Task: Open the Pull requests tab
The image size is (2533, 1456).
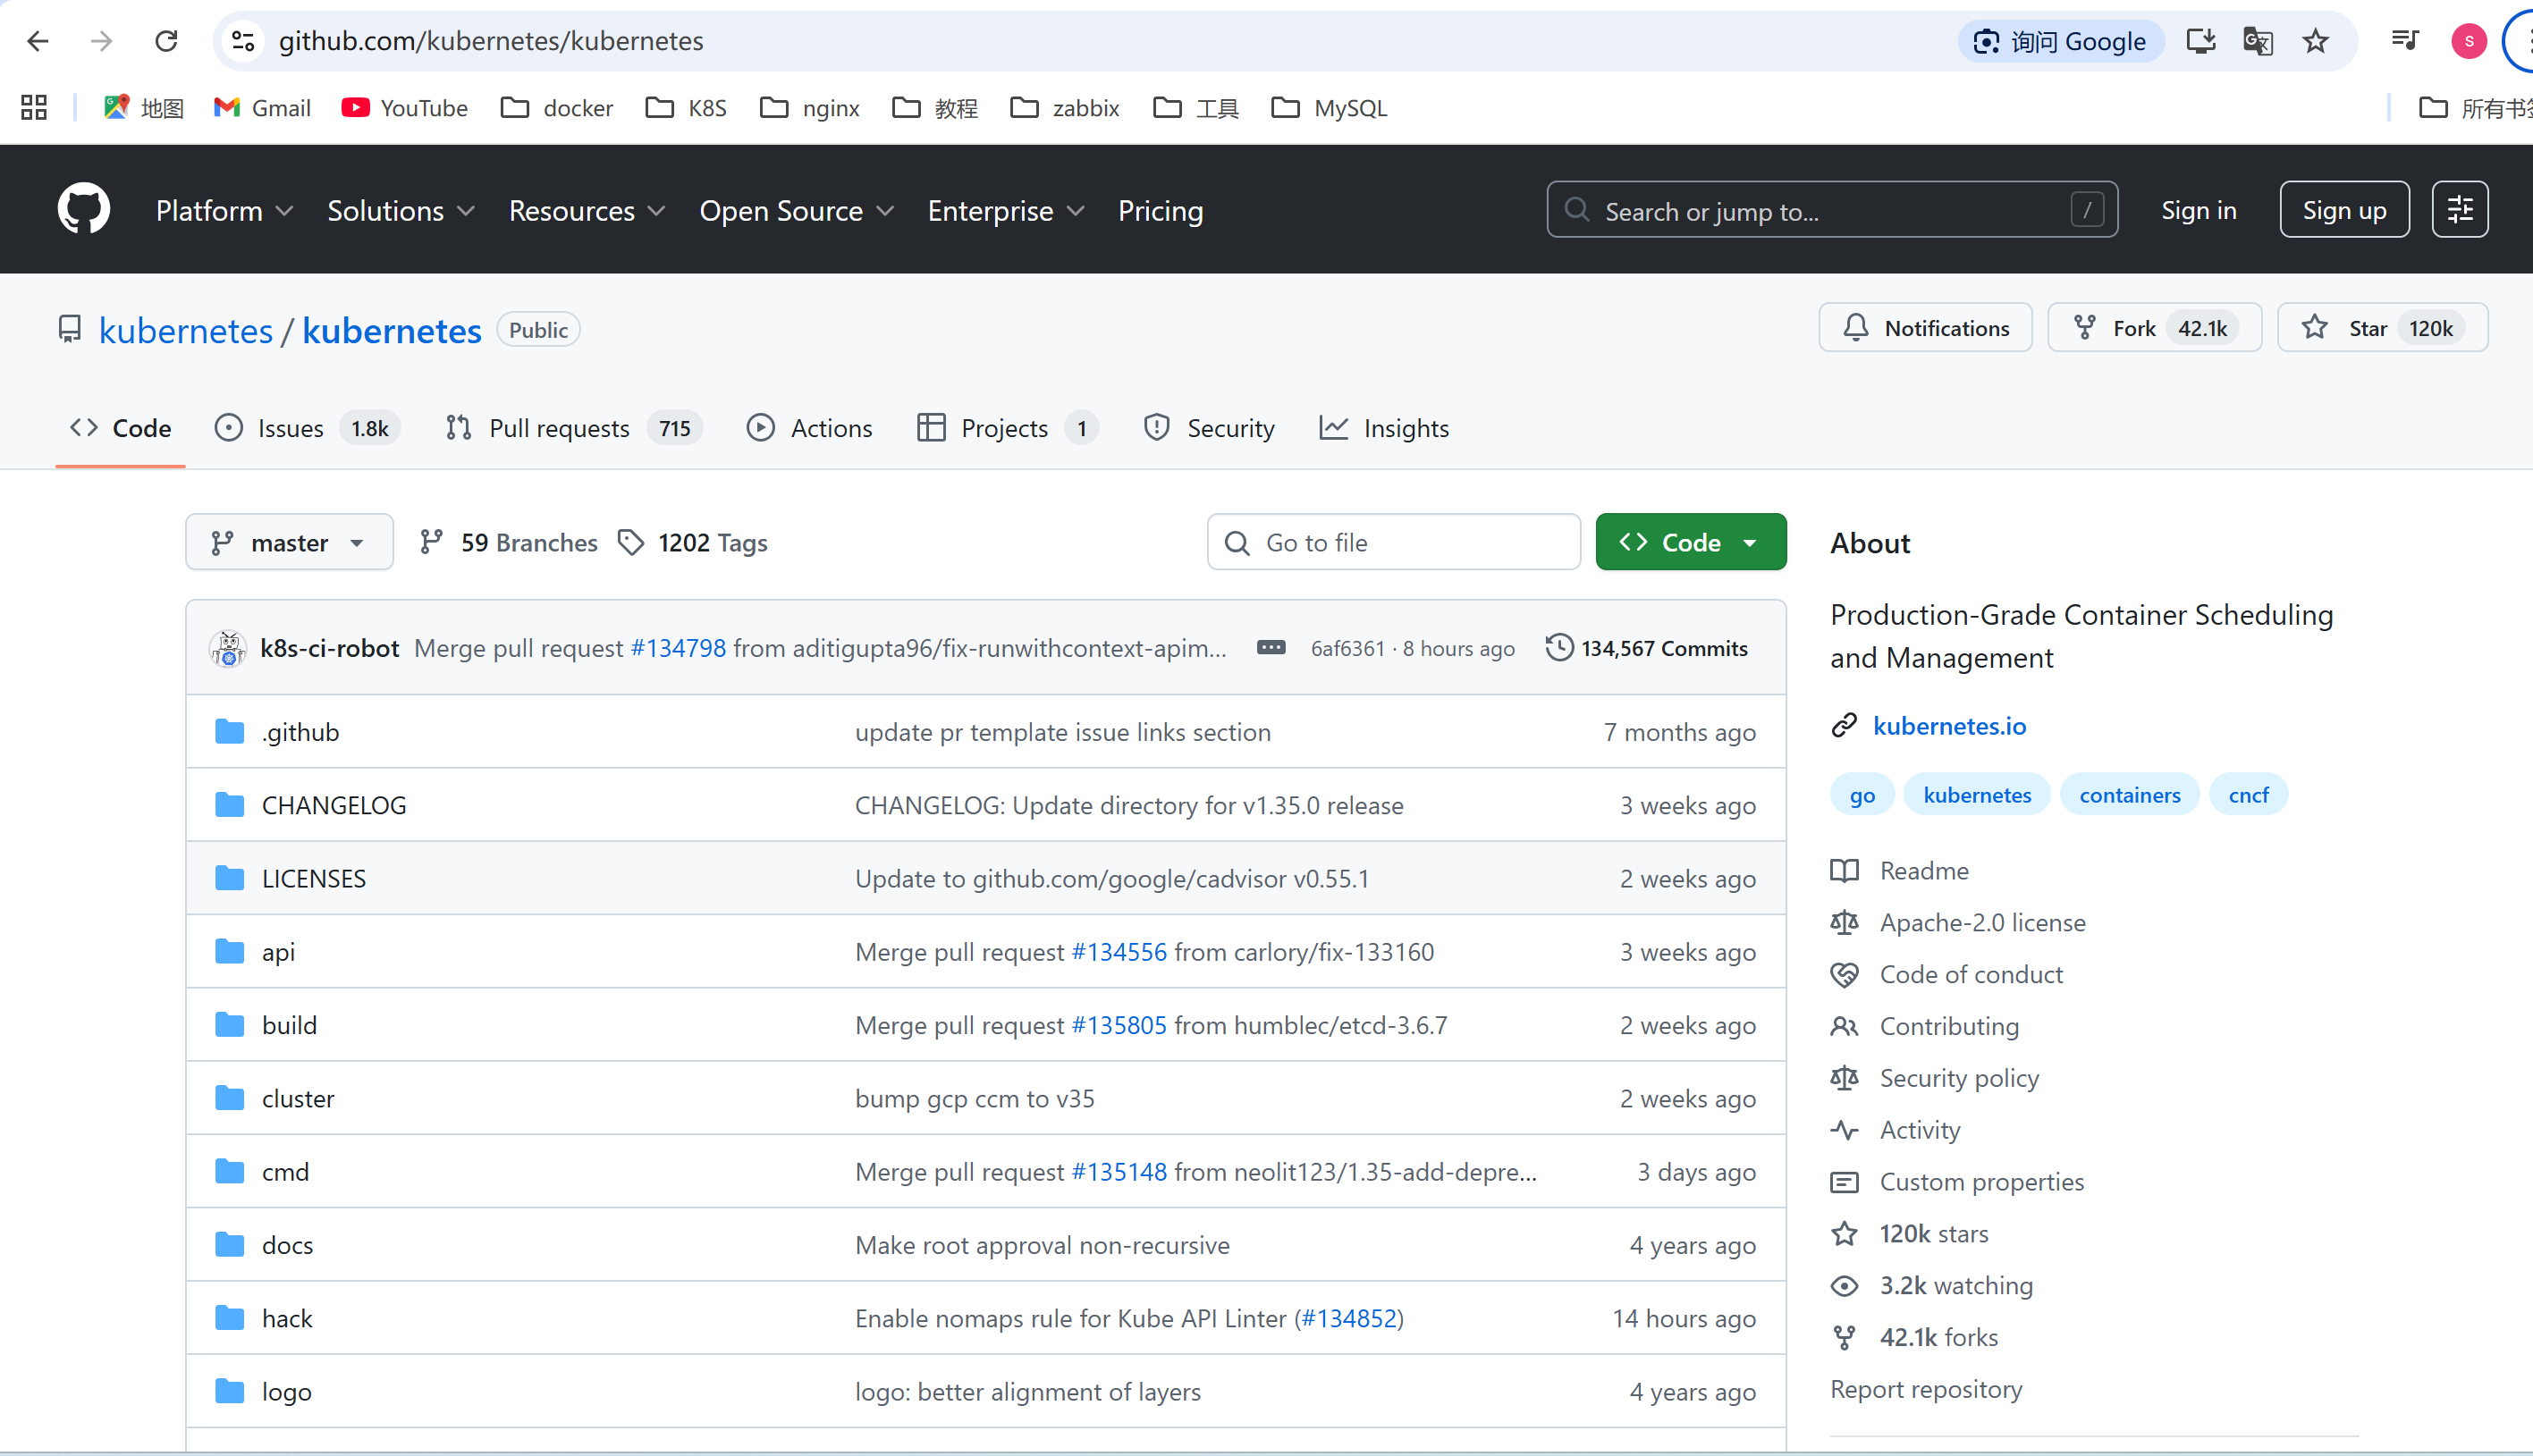Action: click(574, 428)
